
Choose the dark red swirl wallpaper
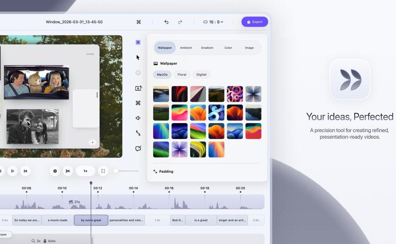pyautogui.click(x=179, y=94)
